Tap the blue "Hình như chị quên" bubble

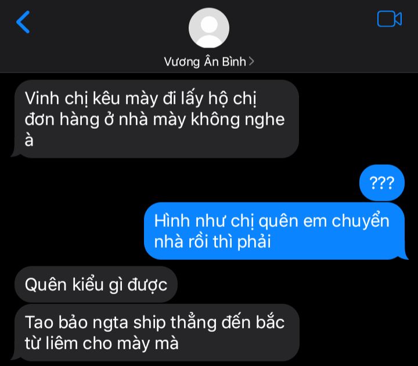[275, 231]
